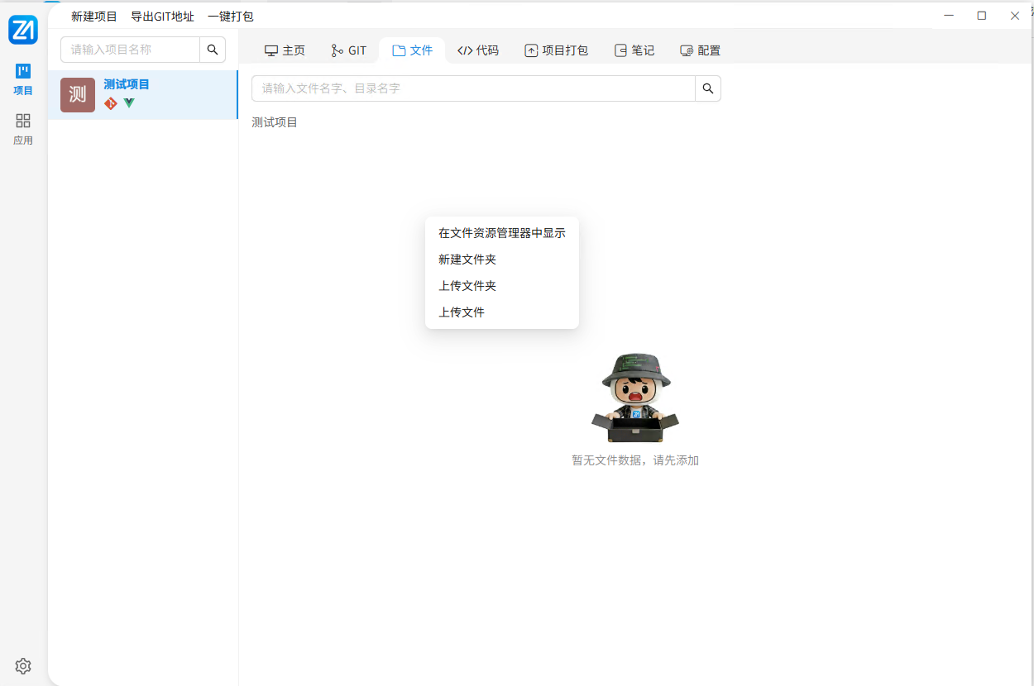
Task: Click the Vue icon under 测试项目
Action: tap(128, 103)
